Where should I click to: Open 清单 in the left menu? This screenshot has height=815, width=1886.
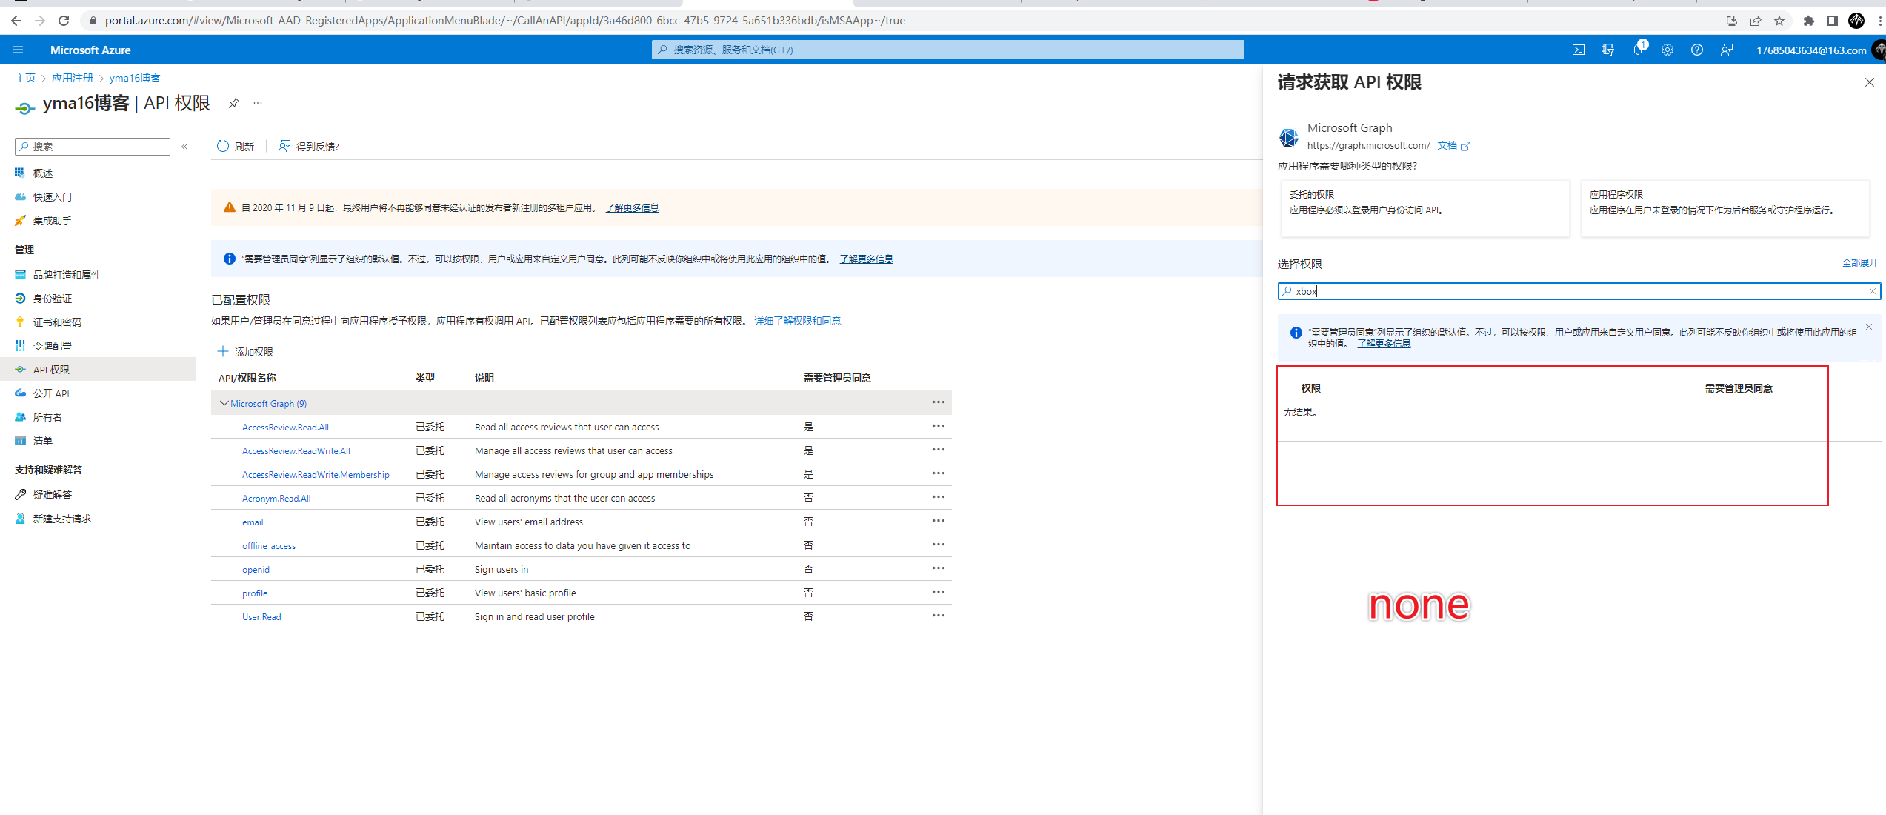pyautogui.click(x=43, y=441)
